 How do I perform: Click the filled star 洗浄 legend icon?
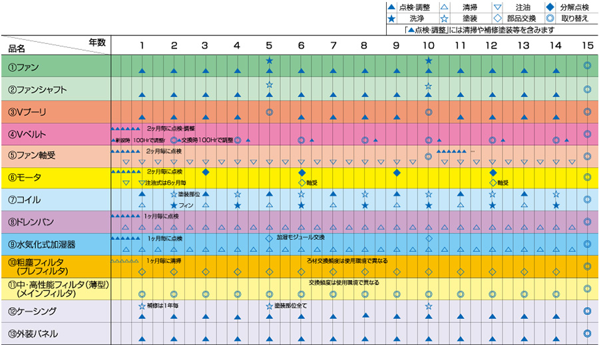(391, 19)
